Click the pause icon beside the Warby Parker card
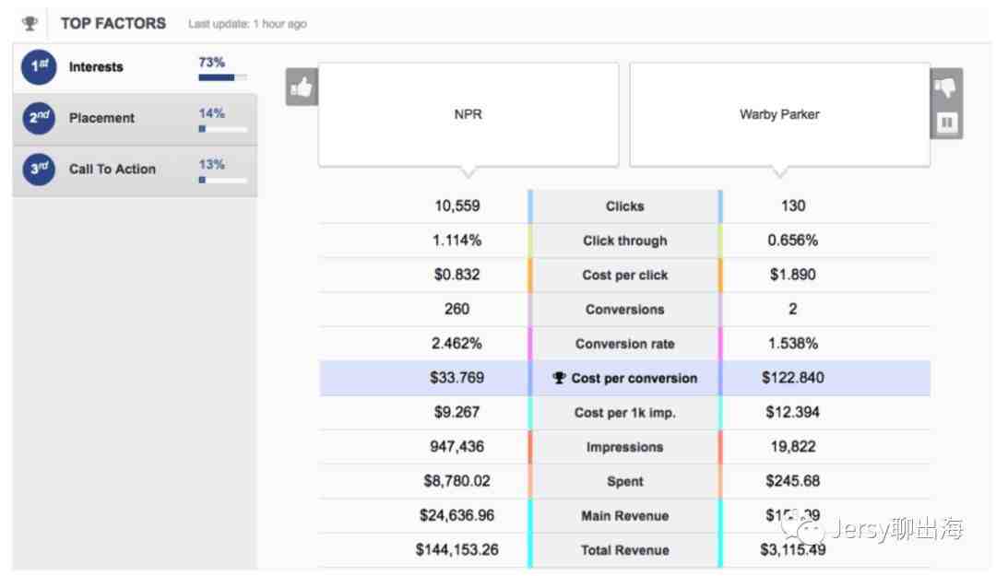The image size is (996, 576). point(946,122)
